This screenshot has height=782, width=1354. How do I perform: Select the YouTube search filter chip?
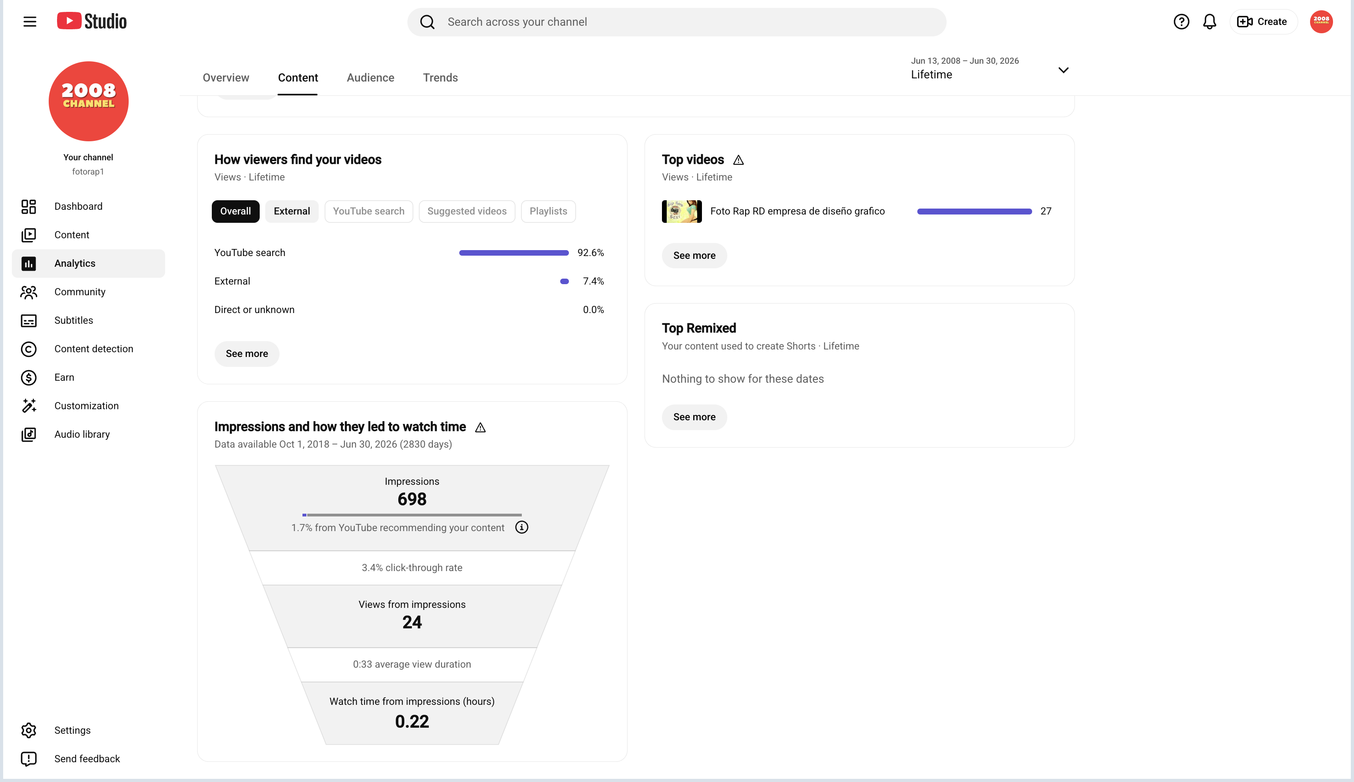pos(369,211)
